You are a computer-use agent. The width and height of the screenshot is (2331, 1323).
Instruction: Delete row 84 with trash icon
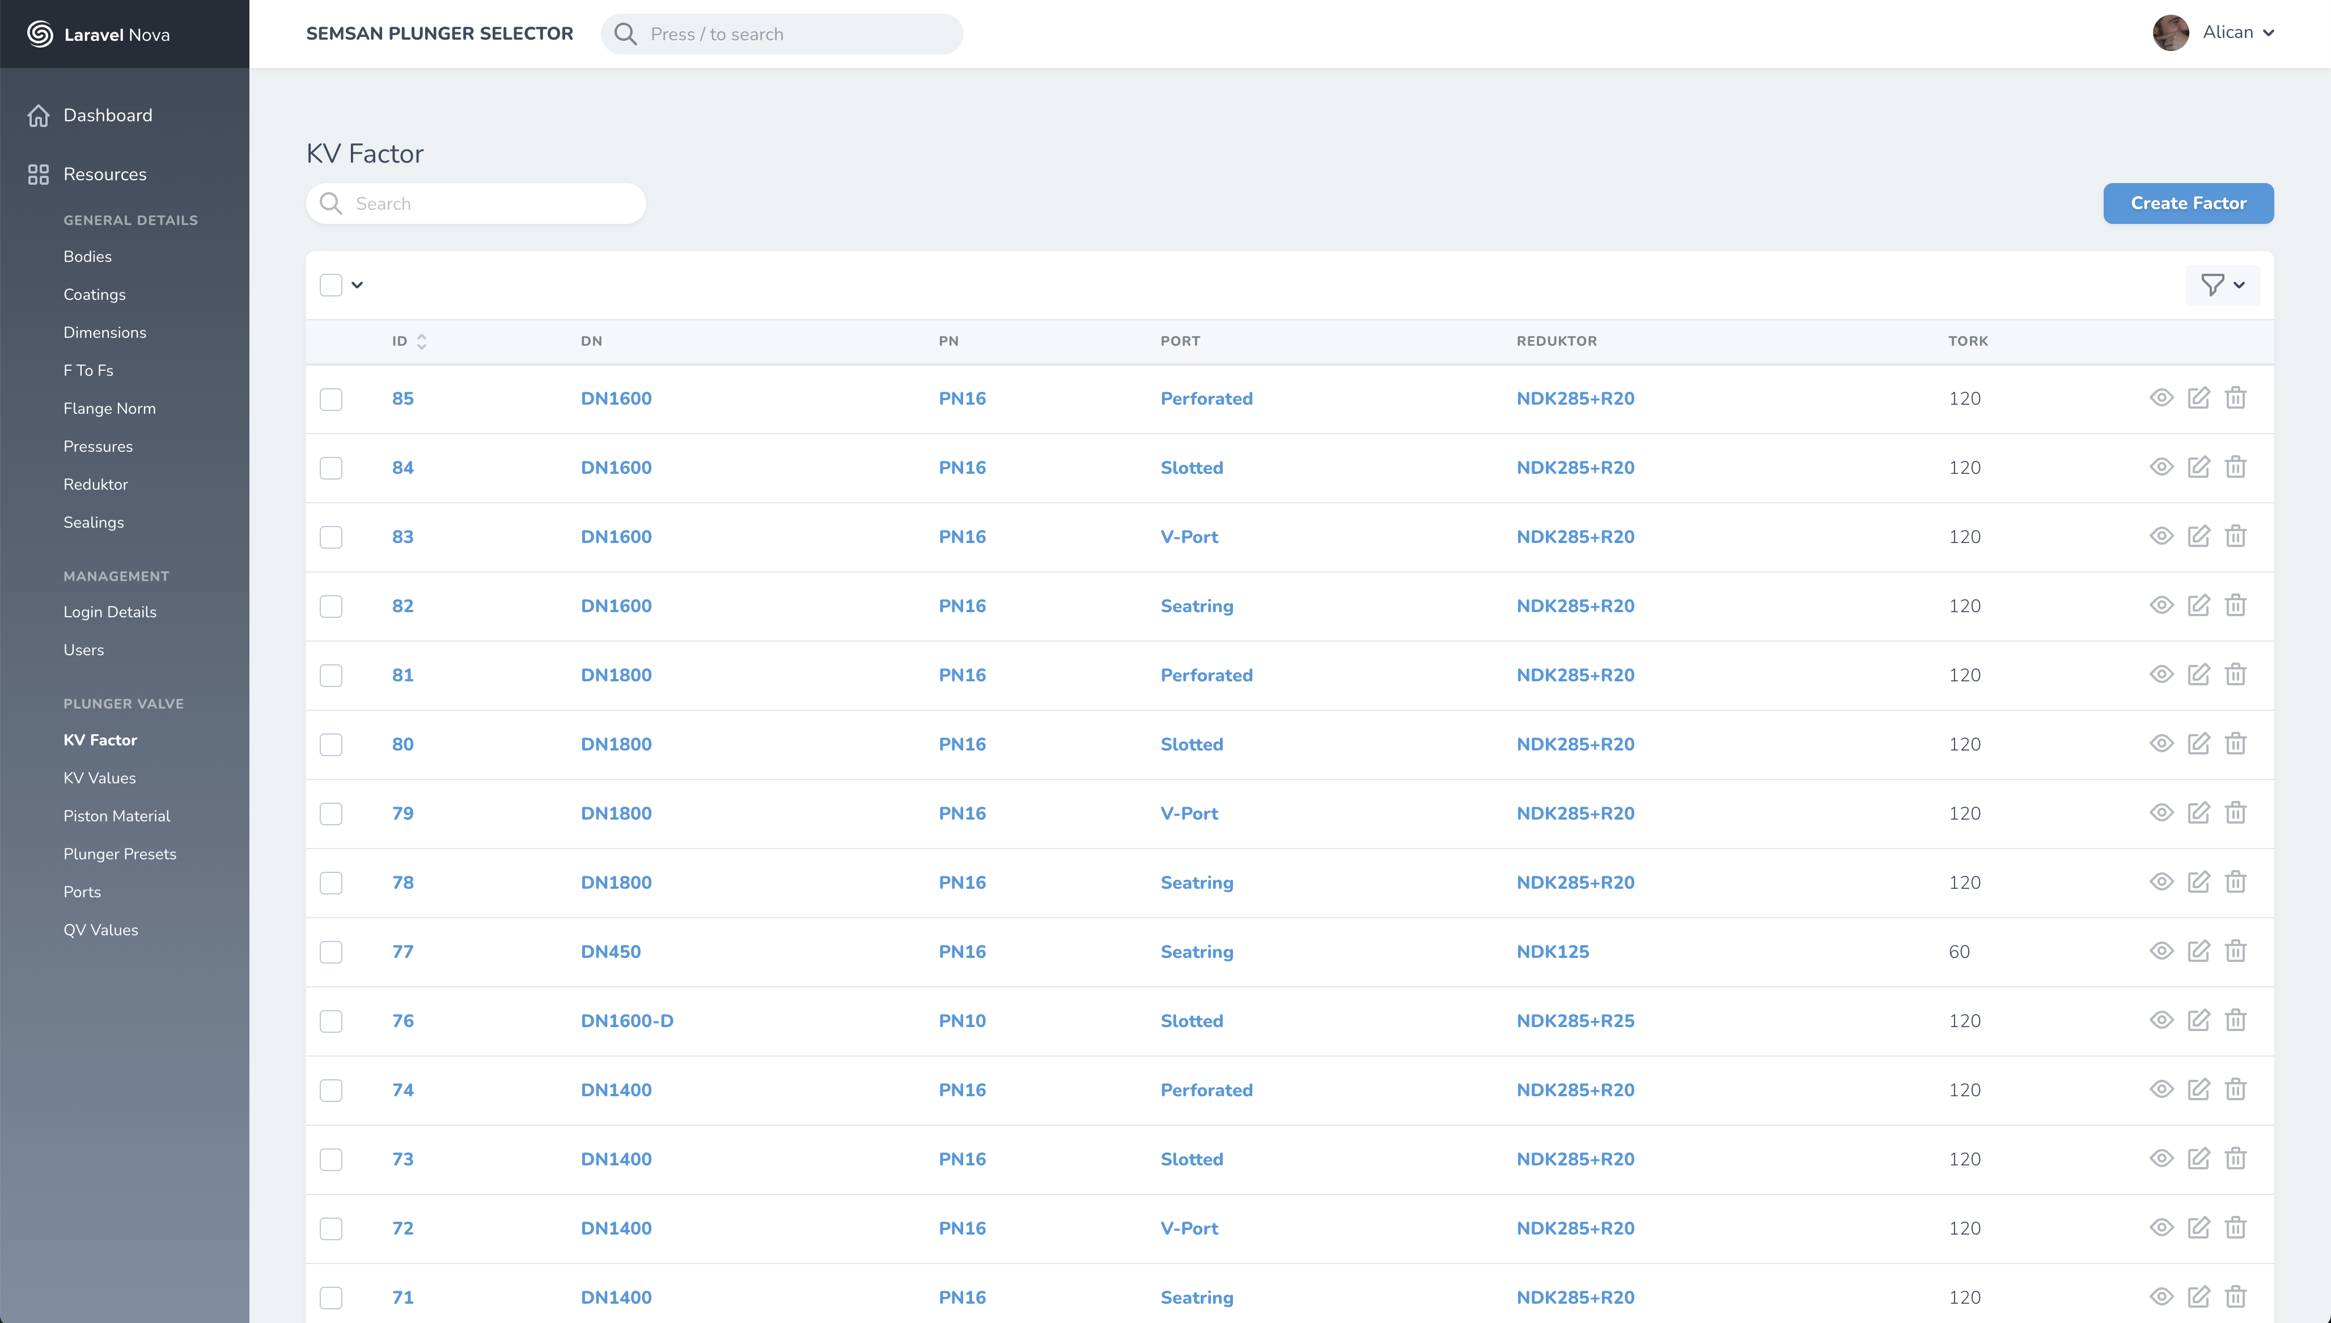coord(2236,466)
